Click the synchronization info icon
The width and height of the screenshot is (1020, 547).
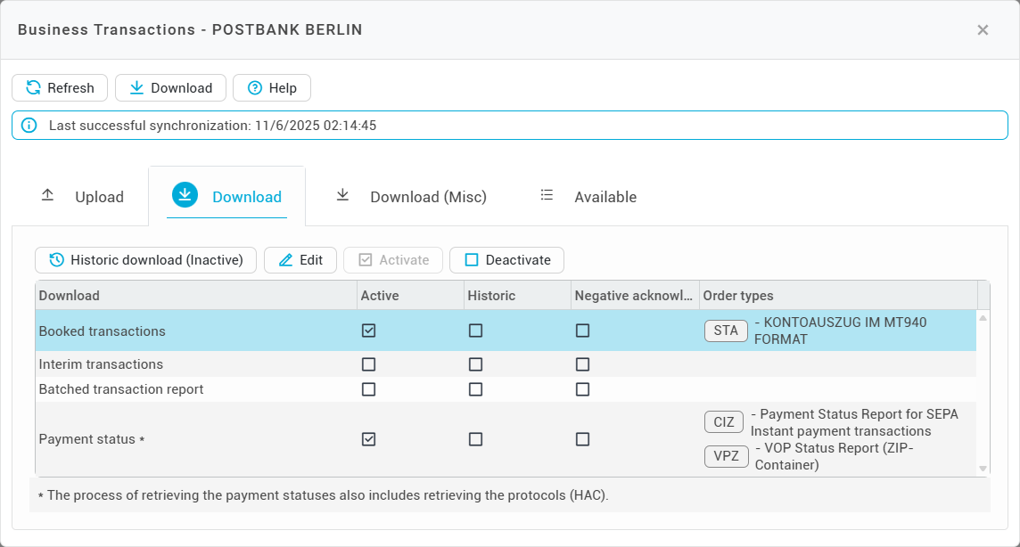point(29,126)
